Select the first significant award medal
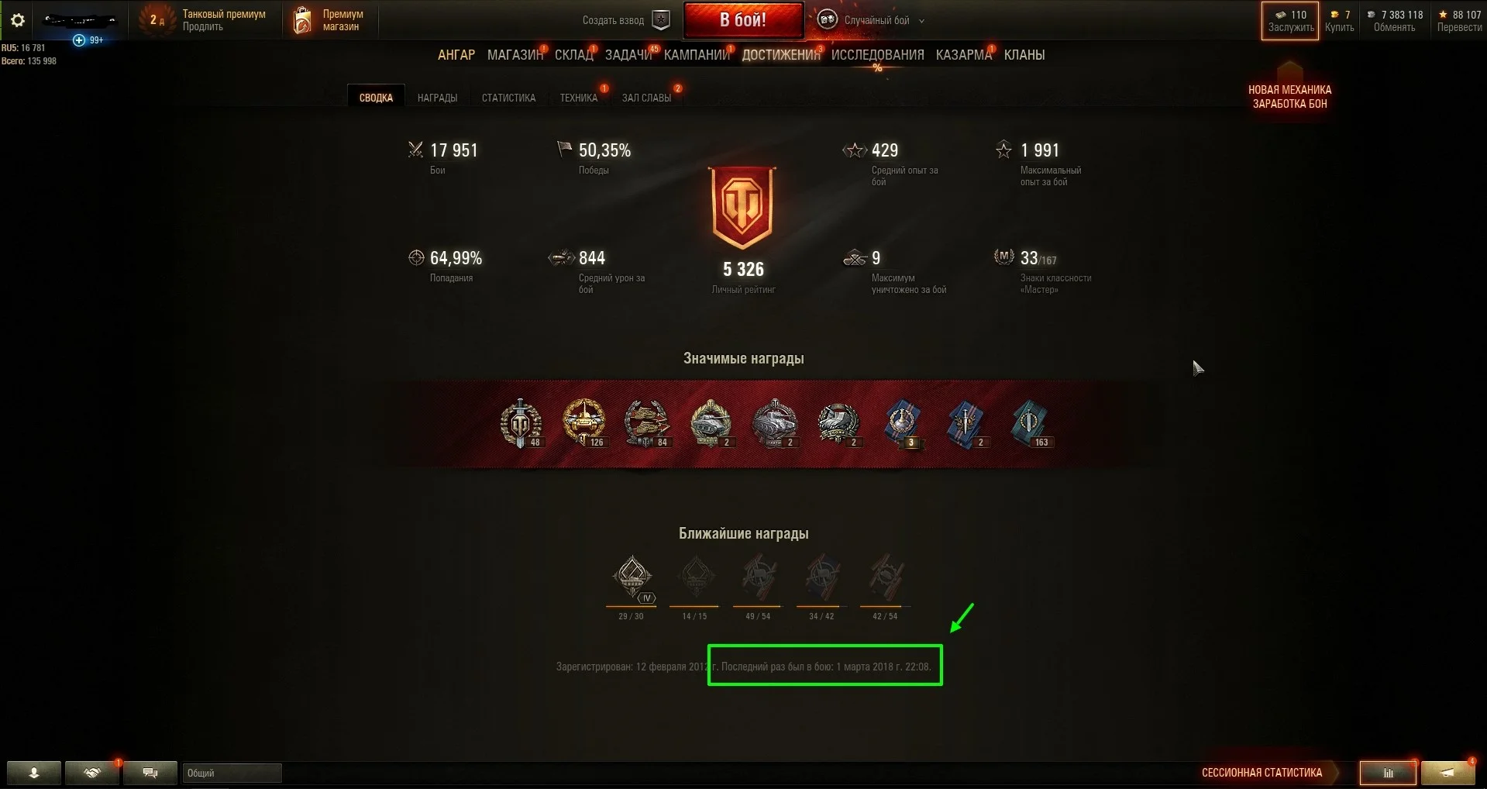Image resolution: width=1487 pixels, height=789 pixels. [x=521, y=423]
